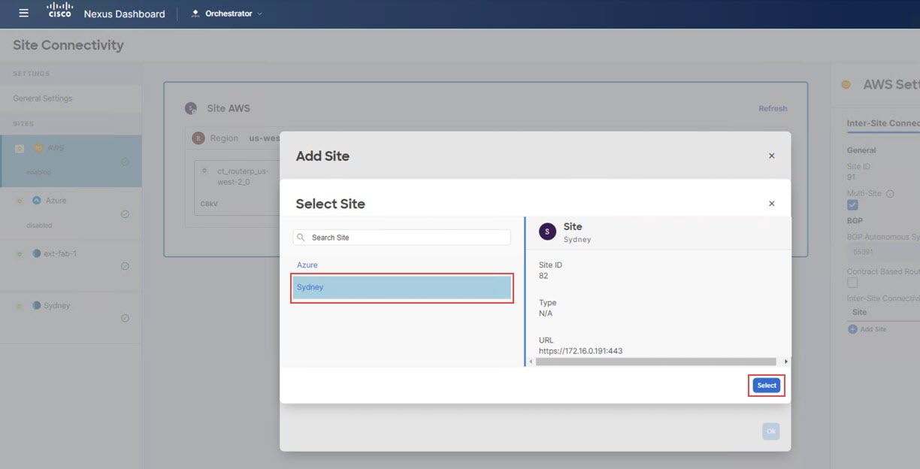Click the Sydney globe icon in the sidebar

click(37, 306)
